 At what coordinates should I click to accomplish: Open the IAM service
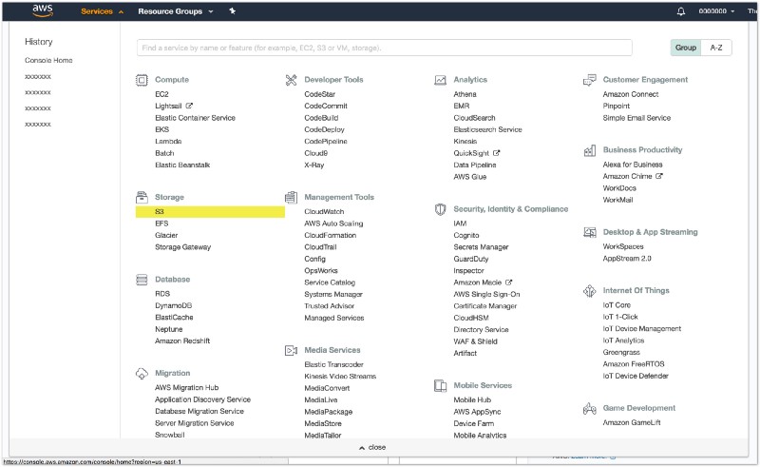coord(460,224)
